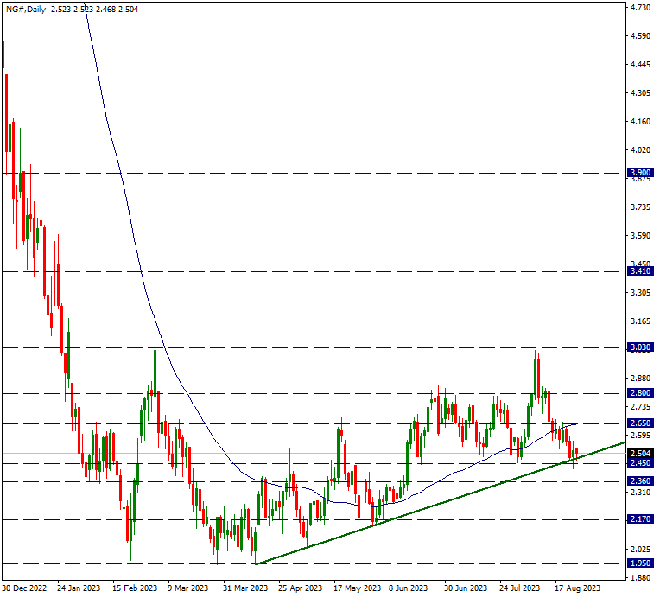Select the 3.030 price level label
Image resolution: width=660 pixels, height=598 pixels.
click(640, 348)
